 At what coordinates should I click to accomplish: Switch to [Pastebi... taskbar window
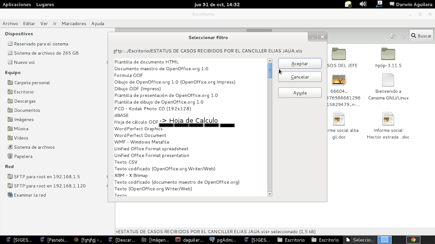54,240
